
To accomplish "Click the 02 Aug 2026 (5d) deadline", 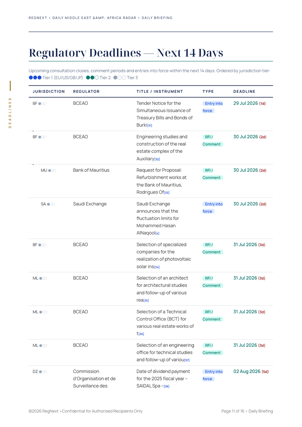I will 251,371.
